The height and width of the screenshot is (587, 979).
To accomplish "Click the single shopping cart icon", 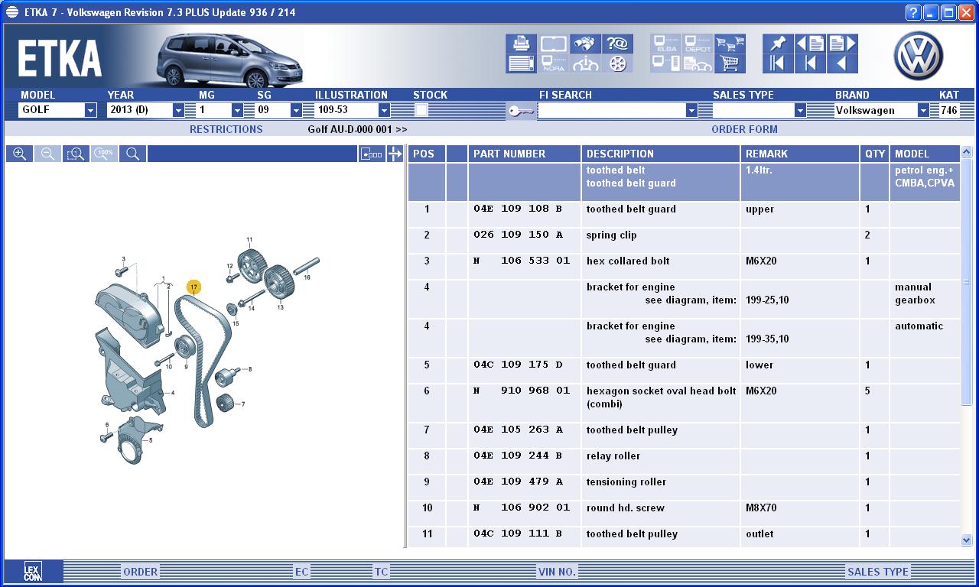I will 730,63.
